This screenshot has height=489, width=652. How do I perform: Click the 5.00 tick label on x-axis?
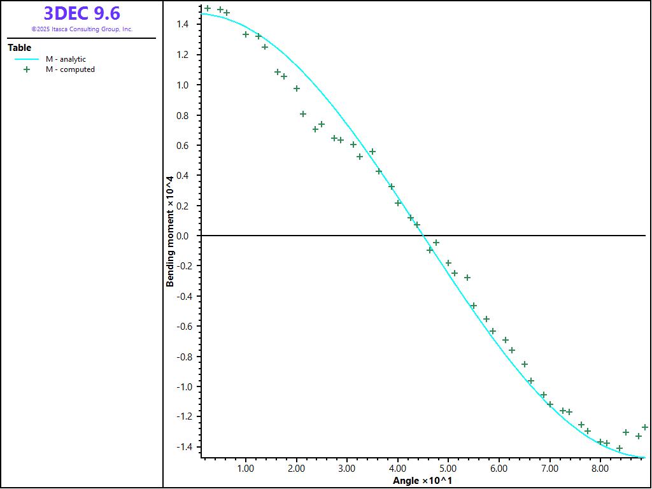click(x=448, y=469)
